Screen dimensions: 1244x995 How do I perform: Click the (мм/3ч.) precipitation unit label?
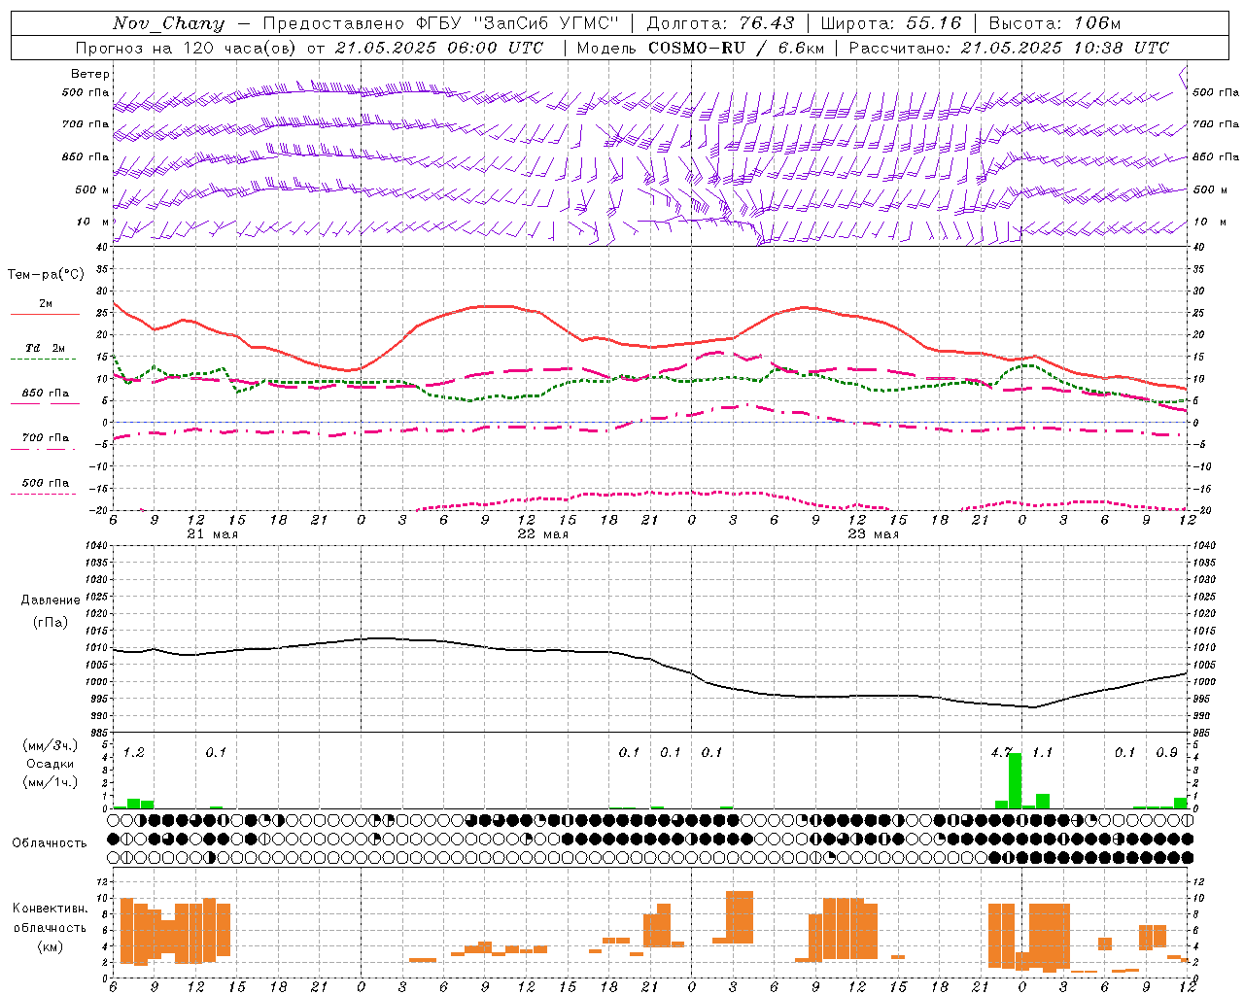[x=50, y=745]
